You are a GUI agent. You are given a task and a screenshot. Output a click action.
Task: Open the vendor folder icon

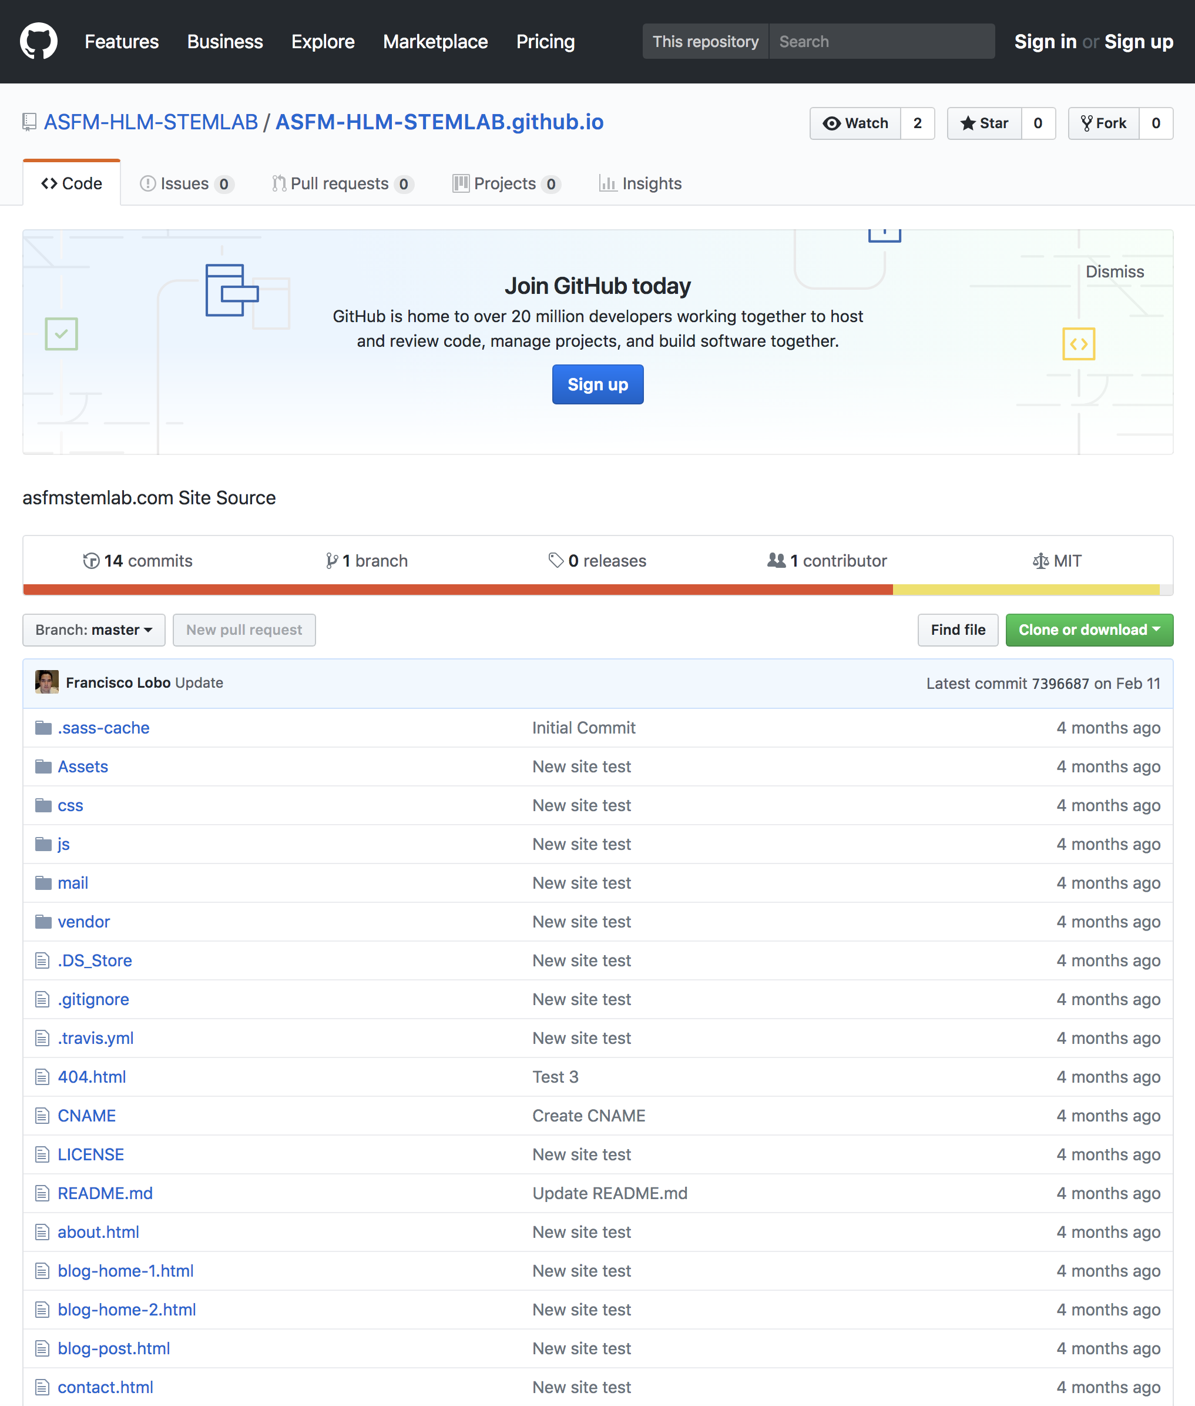[43, 922]
